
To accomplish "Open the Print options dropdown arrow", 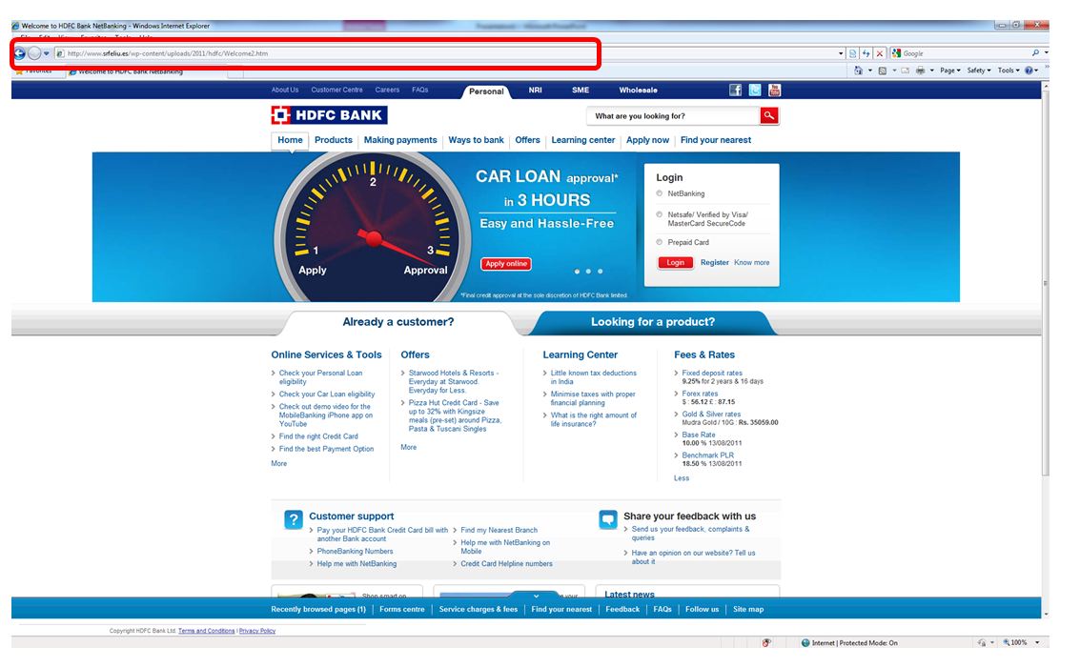I will click(931, 71).
